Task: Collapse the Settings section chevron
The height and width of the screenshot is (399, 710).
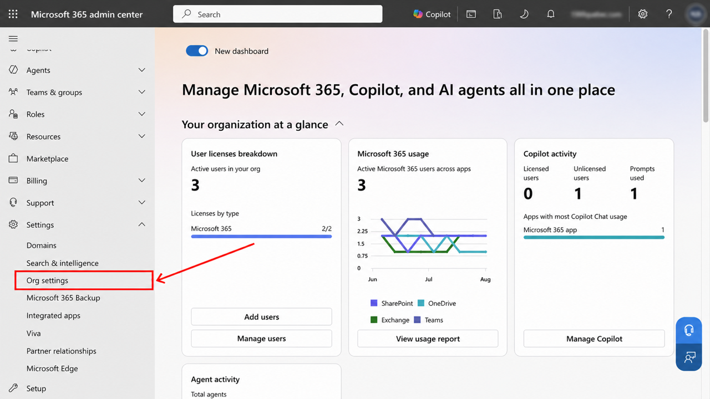Action: point(142,224)
